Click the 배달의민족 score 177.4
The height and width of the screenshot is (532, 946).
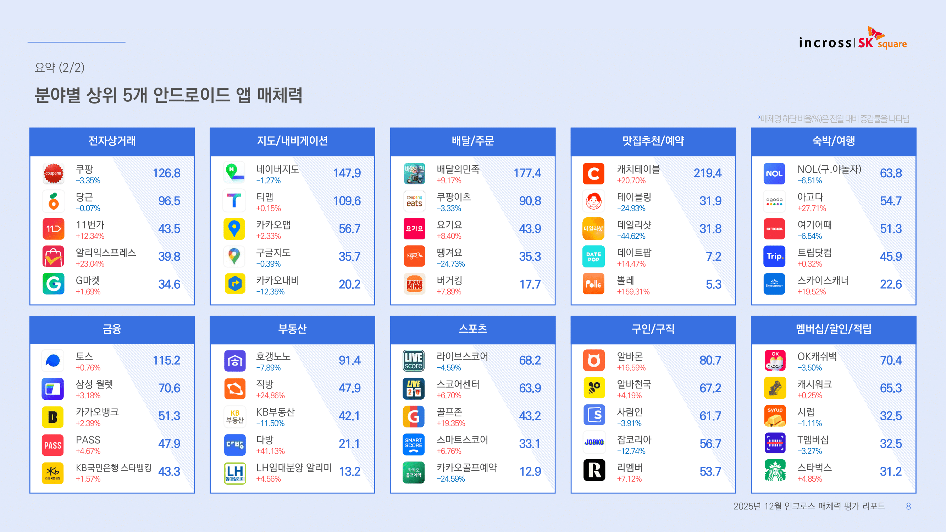pyautogui.click(x=527, y=173)
